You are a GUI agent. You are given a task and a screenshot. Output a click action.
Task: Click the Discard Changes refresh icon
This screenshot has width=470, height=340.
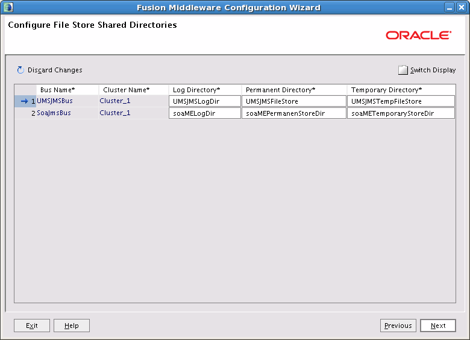click(x=20, y=70)
